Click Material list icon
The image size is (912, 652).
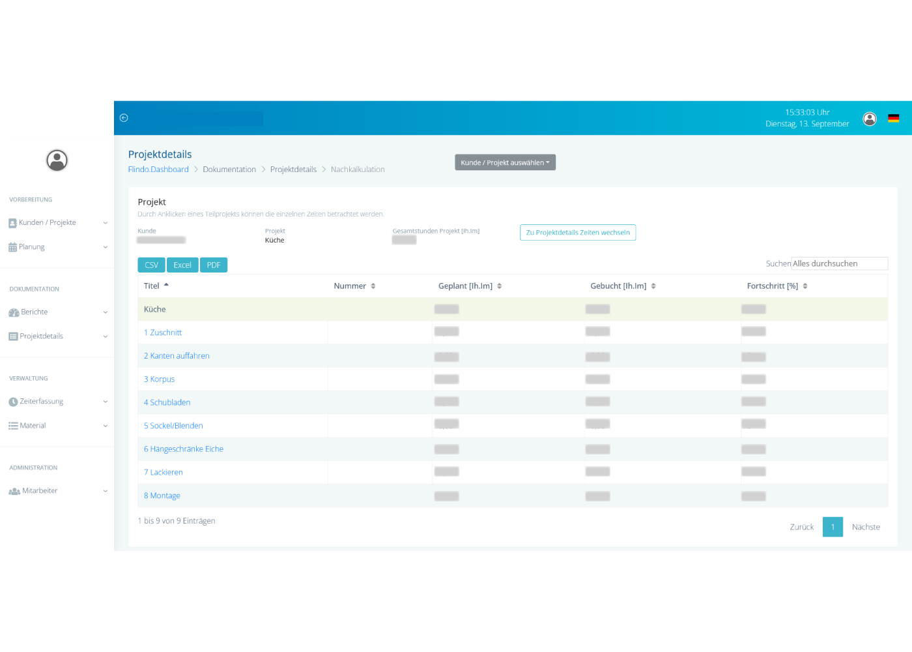[13, 426]
